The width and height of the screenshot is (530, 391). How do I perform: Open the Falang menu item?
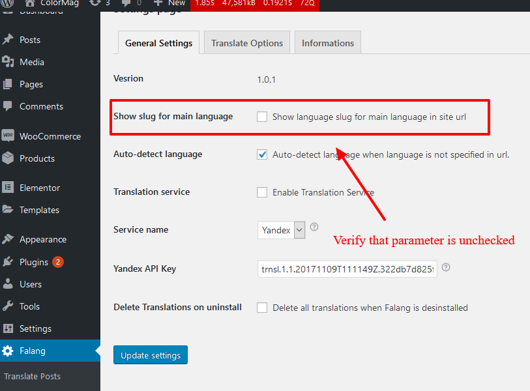coord(50,351)
